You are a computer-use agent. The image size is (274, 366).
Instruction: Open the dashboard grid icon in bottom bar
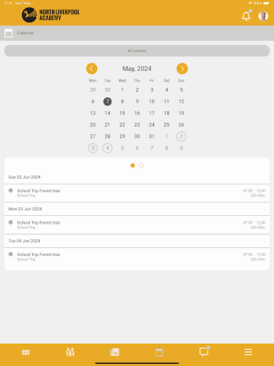tap(26, 352)
